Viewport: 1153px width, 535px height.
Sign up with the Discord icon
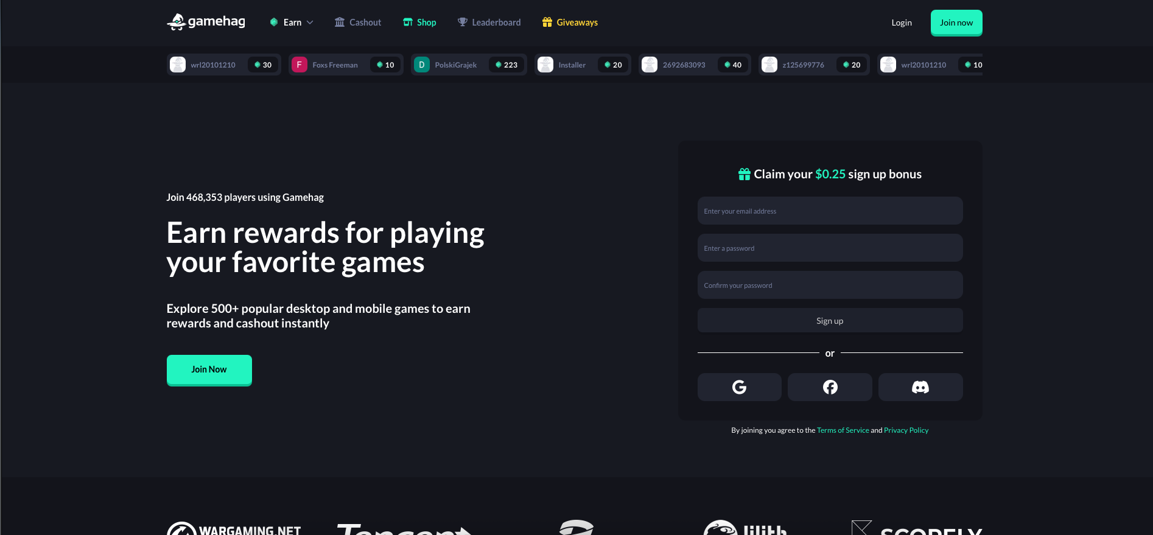point(920,387)
